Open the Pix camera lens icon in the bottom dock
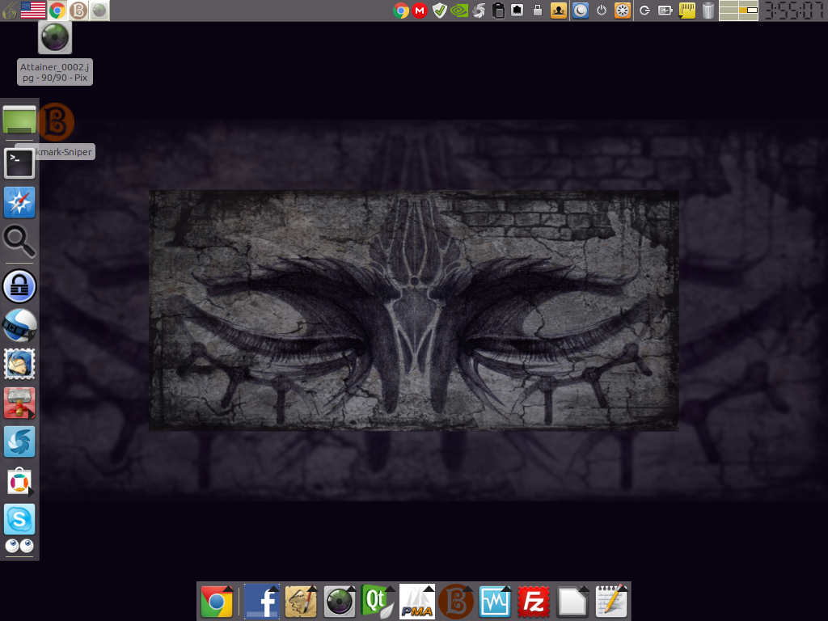 340,602
